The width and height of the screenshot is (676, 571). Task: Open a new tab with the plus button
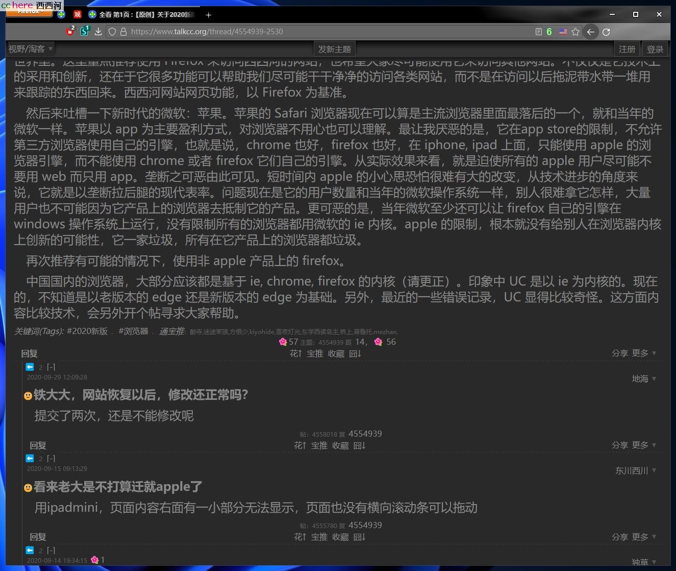point(208,15)
